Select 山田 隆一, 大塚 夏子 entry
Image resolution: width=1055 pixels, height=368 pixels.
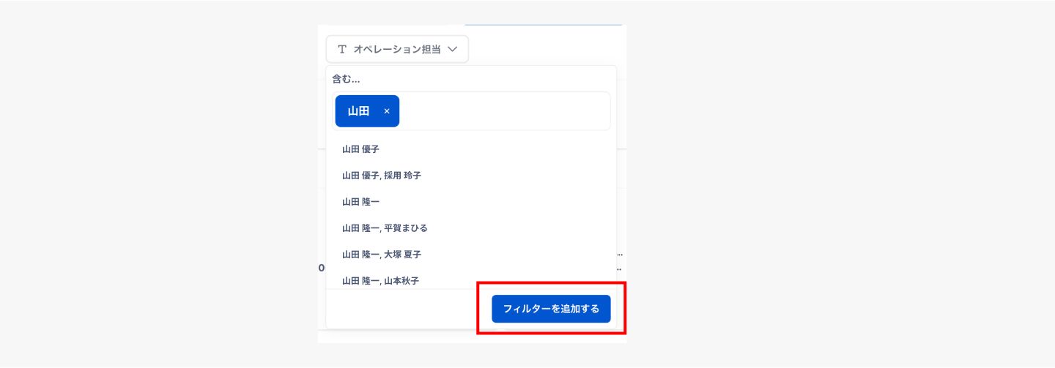[x=381, y=255]
